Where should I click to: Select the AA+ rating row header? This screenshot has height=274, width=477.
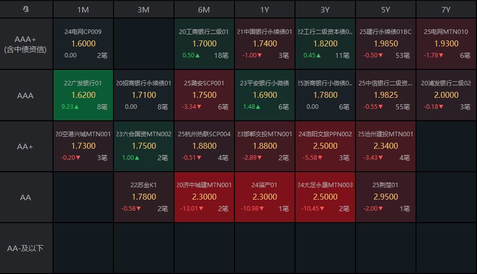(26, 146)
